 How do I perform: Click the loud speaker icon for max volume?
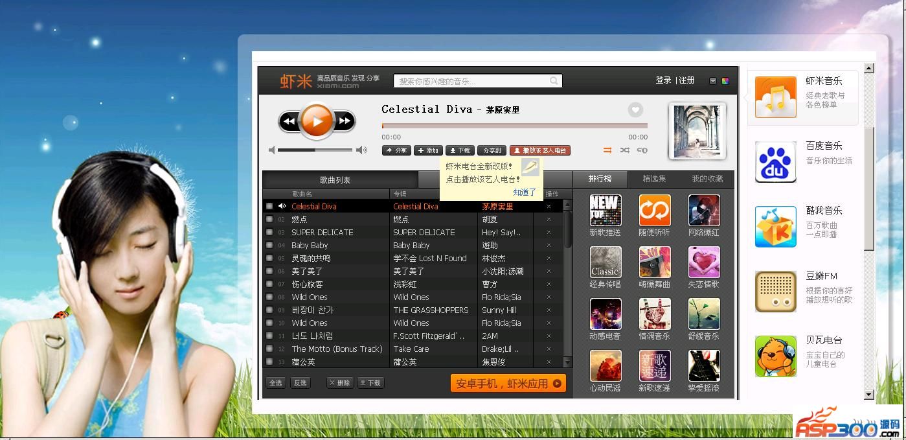tap(361, 150)
